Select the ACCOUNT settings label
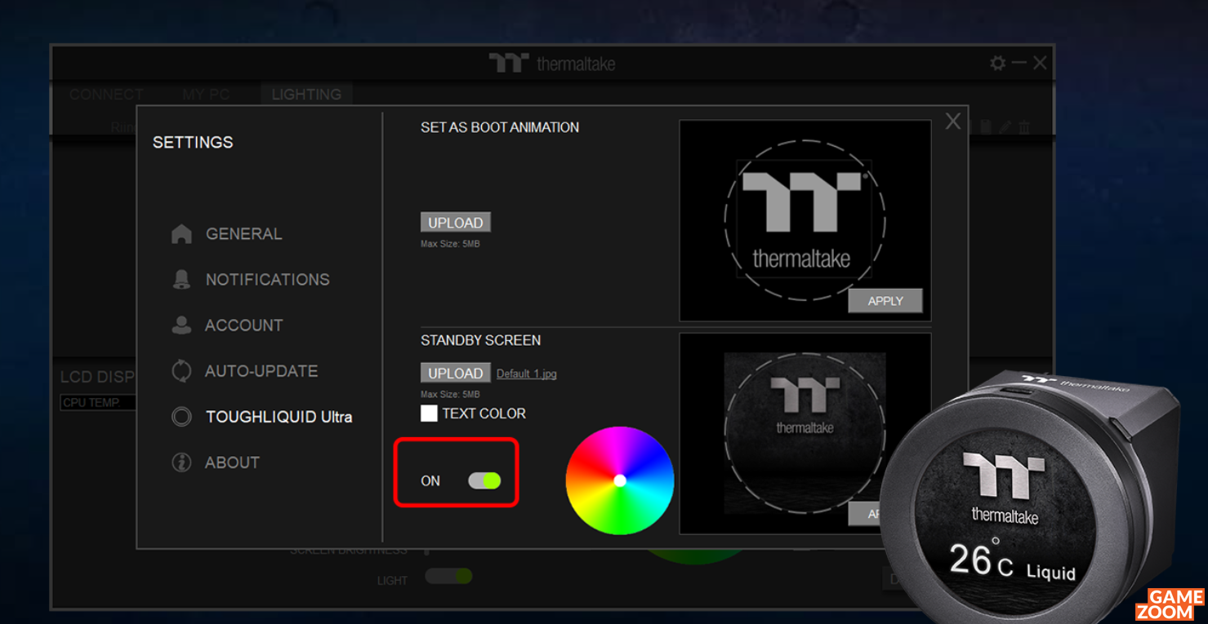Viewport: 1208px width, 624px height. [x=243, y=325]
